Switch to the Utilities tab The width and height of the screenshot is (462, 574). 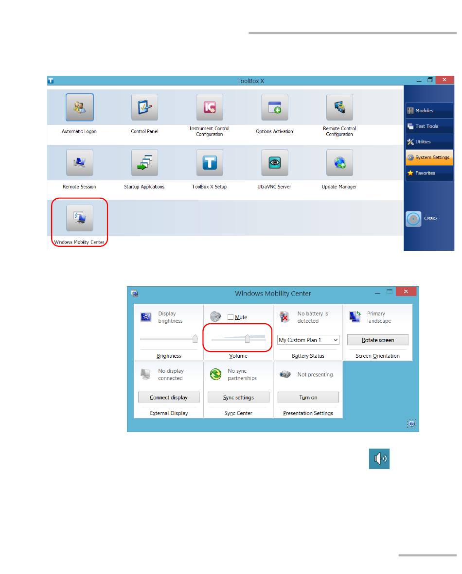pyautogui.click(x=429, y=141)
